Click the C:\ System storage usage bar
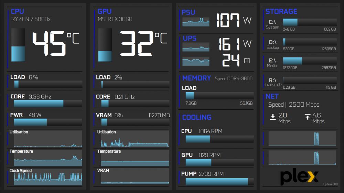Screen dimensions: 344x193 (x=309, y=22)
